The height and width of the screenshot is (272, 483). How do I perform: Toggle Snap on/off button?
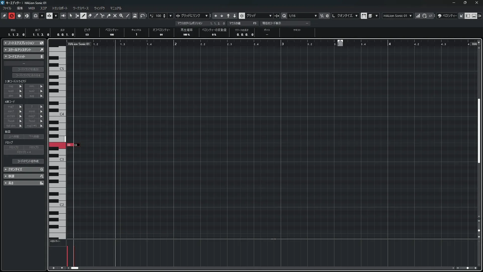[x=242, y=16]
